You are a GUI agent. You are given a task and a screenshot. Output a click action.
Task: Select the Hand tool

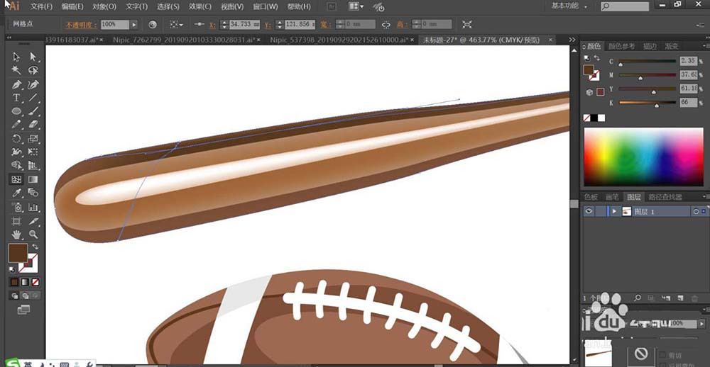[16, 234]
